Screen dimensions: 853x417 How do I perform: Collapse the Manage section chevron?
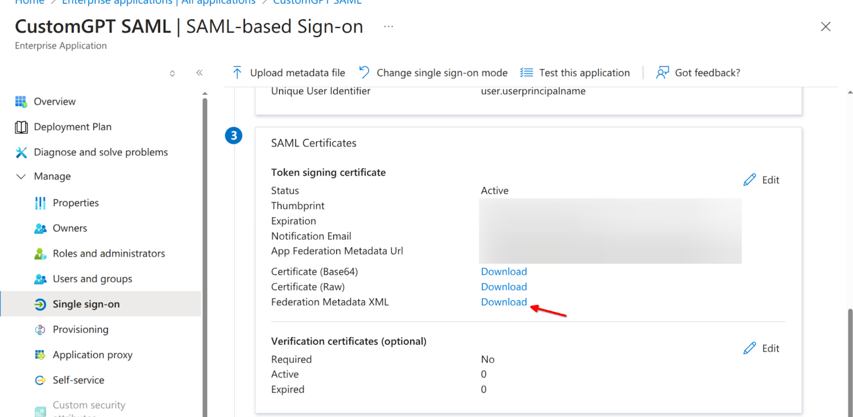click(21, 176)
